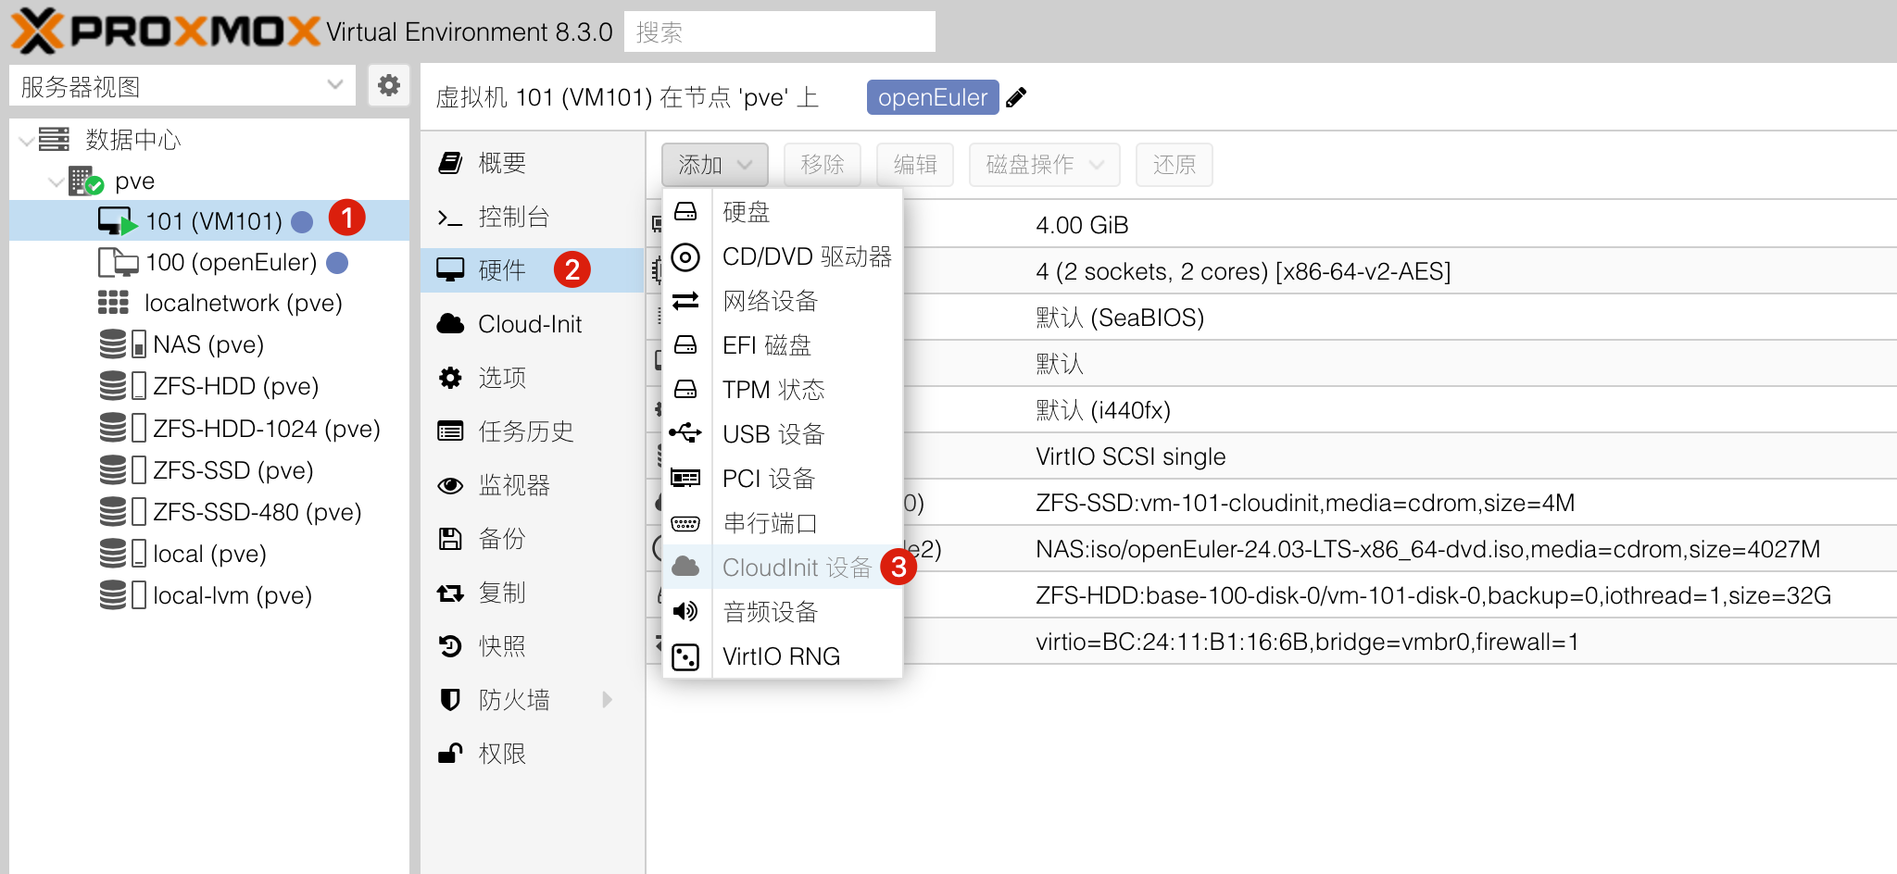Click the VirtIO SCSI single value
This screenshot has width=1897, height=874.
1131,456
